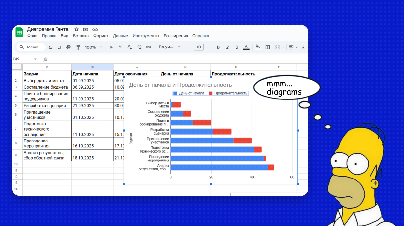
Task: Click the borders grid icon
Action: pos(268,47)
